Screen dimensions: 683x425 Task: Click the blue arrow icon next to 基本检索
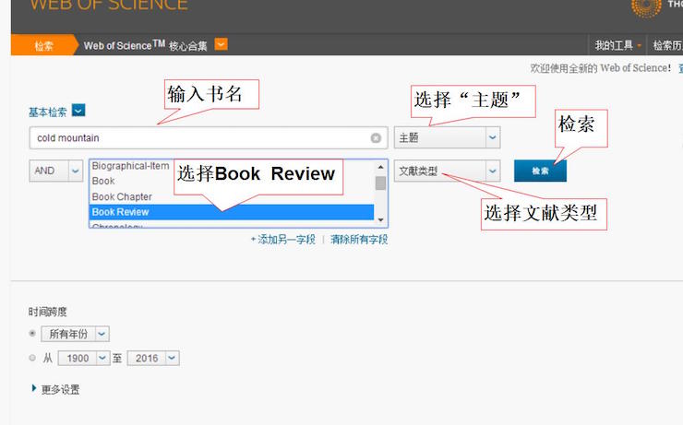(78, 111)
